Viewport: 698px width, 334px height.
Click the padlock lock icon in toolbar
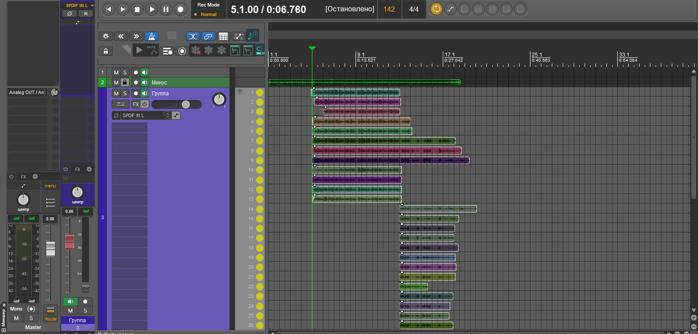tap(106, 51)
